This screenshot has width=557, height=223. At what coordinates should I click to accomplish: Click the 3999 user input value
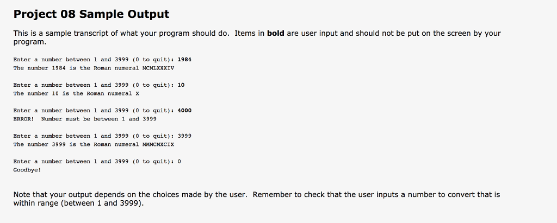(184, 136)
